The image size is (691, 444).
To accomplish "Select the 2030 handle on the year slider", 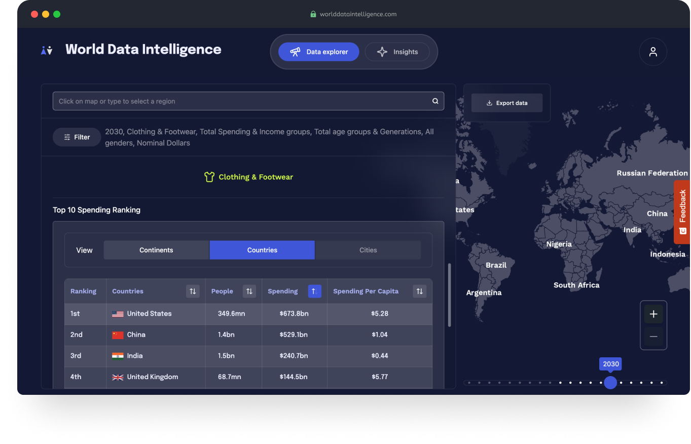I will (x=610, y=383).
